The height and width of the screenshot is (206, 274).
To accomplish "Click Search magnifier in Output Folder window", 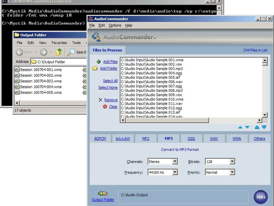I will click(x=71, y=52).
